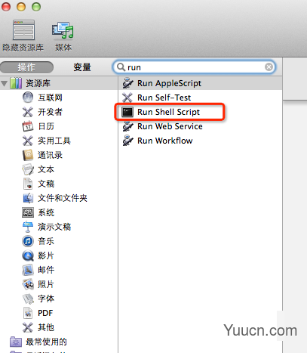Switch to the 变量 variables tab
Screen dimensions: 307x353
(82, 67)
